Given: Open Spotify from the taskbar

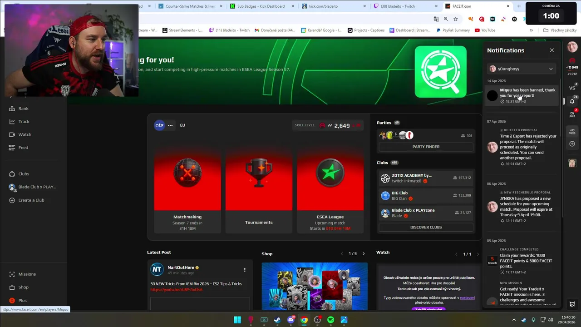Looking at the screenshot, I should click(x=330, y=320).
